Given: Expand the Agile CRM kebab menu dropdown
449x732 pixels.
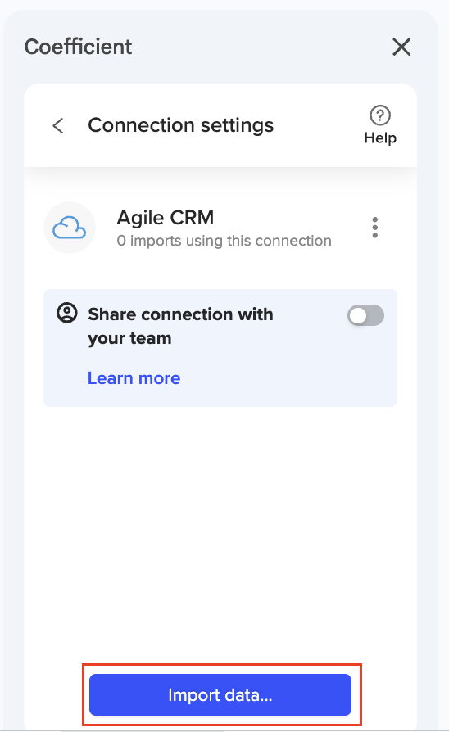Looking at the screenshot, I should (x=374, y=228).
